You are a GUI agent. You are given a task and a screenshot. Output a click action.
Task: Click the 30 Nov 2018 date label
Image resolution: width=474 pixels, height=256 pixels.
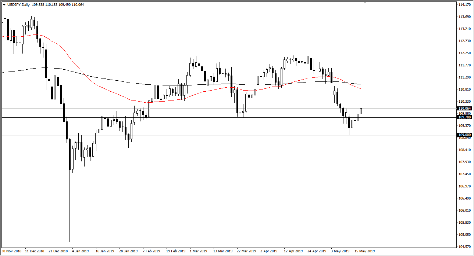(x=11, y=251)
